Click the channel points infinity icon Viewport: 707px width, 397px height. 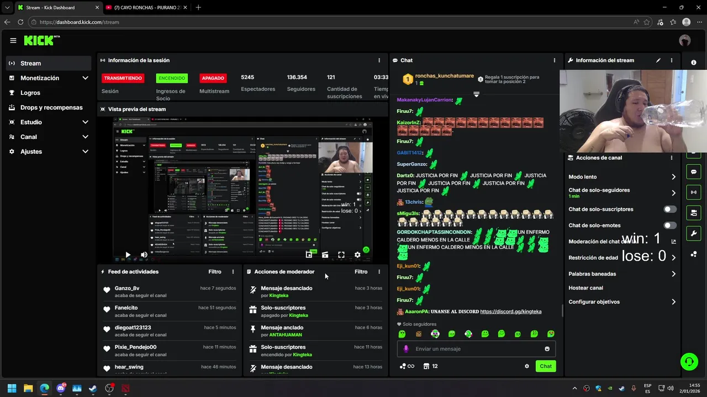(407, 366)
